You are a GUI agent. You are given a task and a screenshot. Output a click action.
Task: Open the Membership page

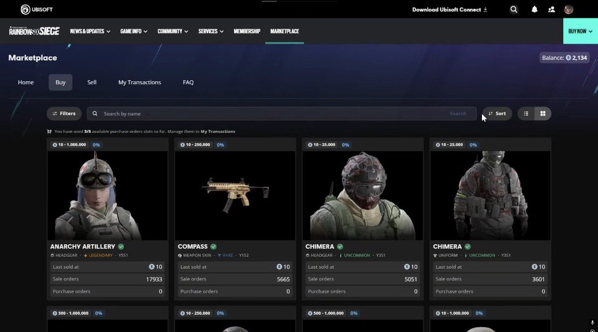pyautogui.click(x=247, y=31)
